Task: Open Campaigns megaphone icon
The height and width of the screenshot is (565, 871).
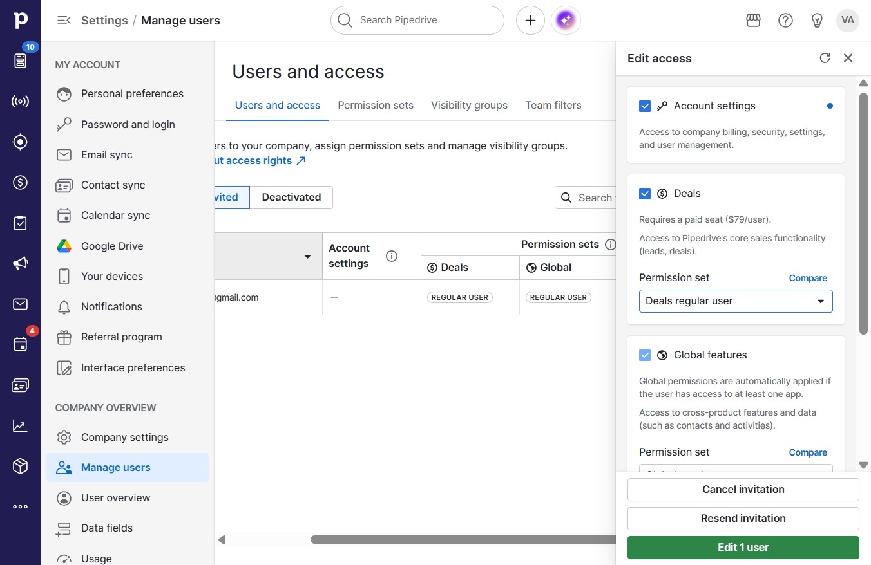Action: coord(21,263)
